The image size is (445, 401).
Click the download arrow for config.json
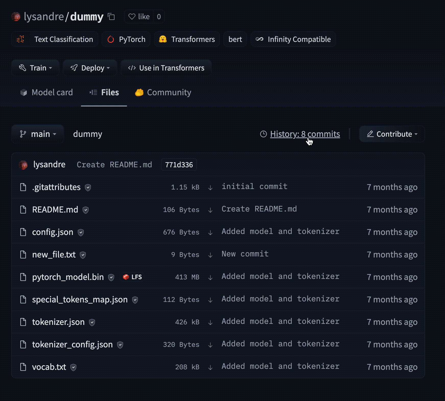tap(210, 232)
